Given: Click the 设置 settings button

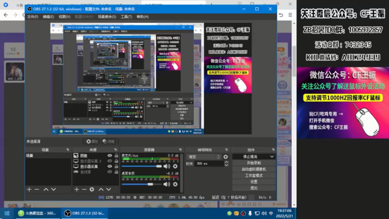Looking at the screenshot, I should 254,182.
